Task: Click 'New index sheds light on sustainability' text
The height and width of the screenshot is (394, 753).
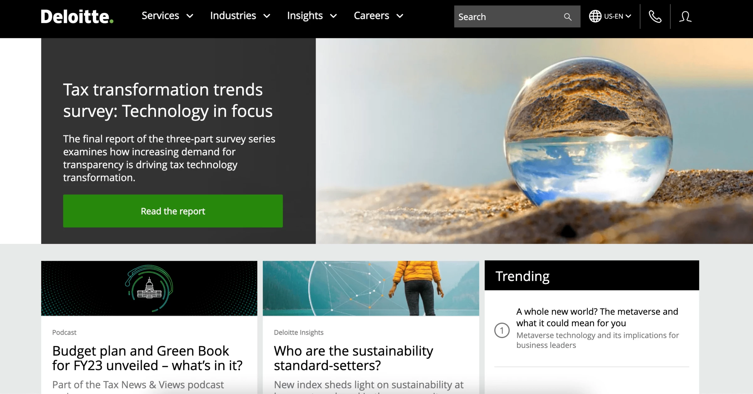Action: pyautogui.click(x=369, y=385)
